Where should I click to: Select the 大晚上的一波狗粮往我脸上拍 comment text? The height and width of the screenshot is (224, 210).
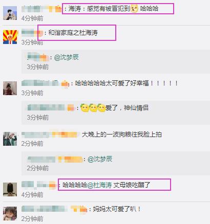122,135
